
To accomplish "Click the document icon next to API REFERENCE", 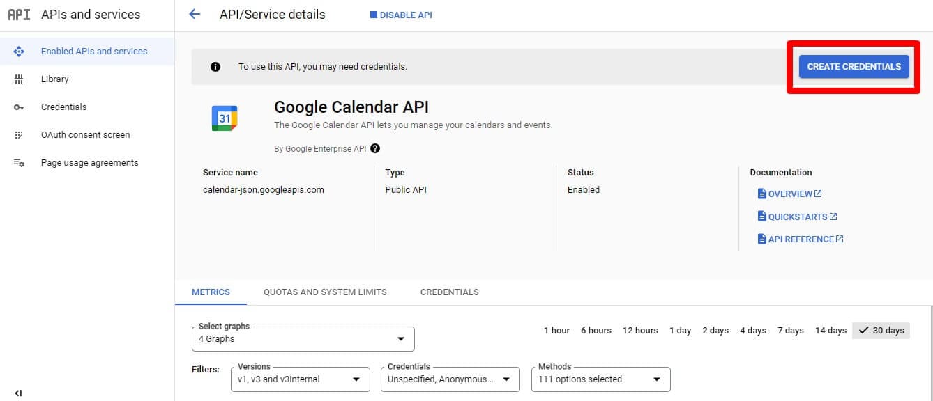I will 762,239.
